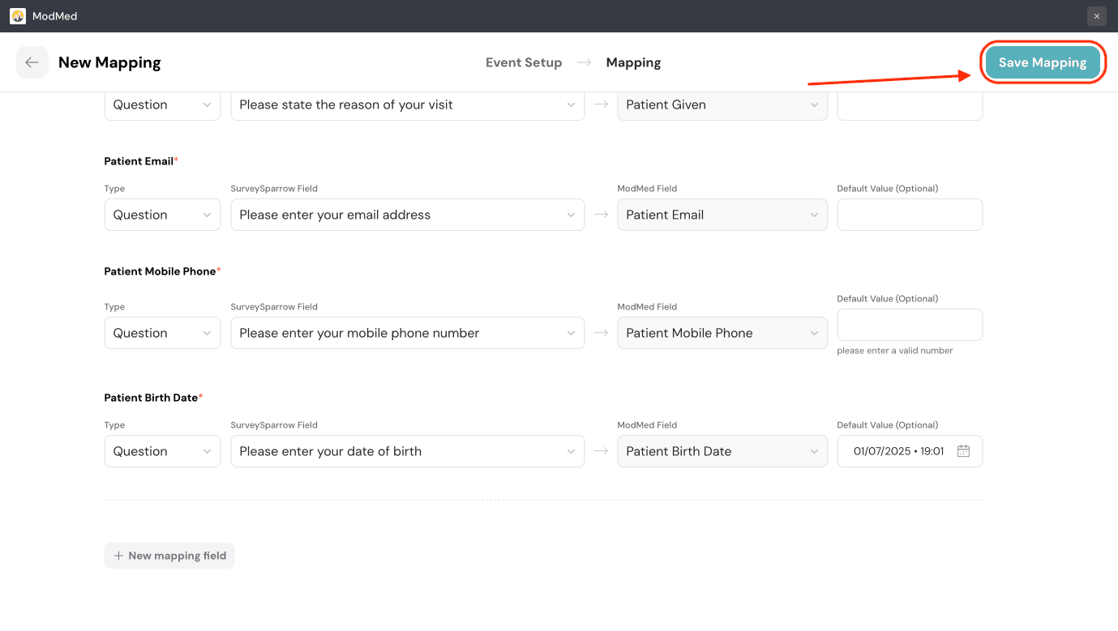Click the plus icon for new mapping field
Screen dimensions: 1118x631
tap(118, 556)
